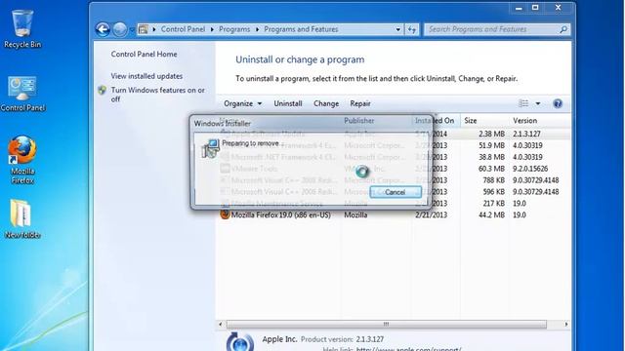625x351 pixels.
Task: Open the Control Panel desktop icon
Action: [x=22, y=94]
